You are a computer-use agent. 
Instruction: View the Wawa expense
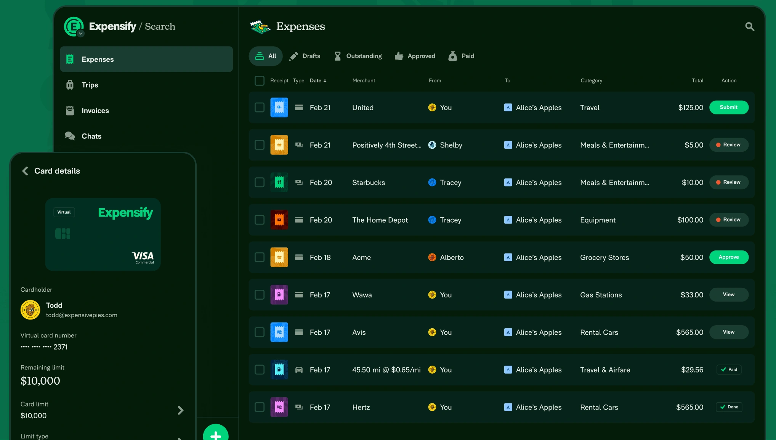pyautogui.click(x=729, y=295)
